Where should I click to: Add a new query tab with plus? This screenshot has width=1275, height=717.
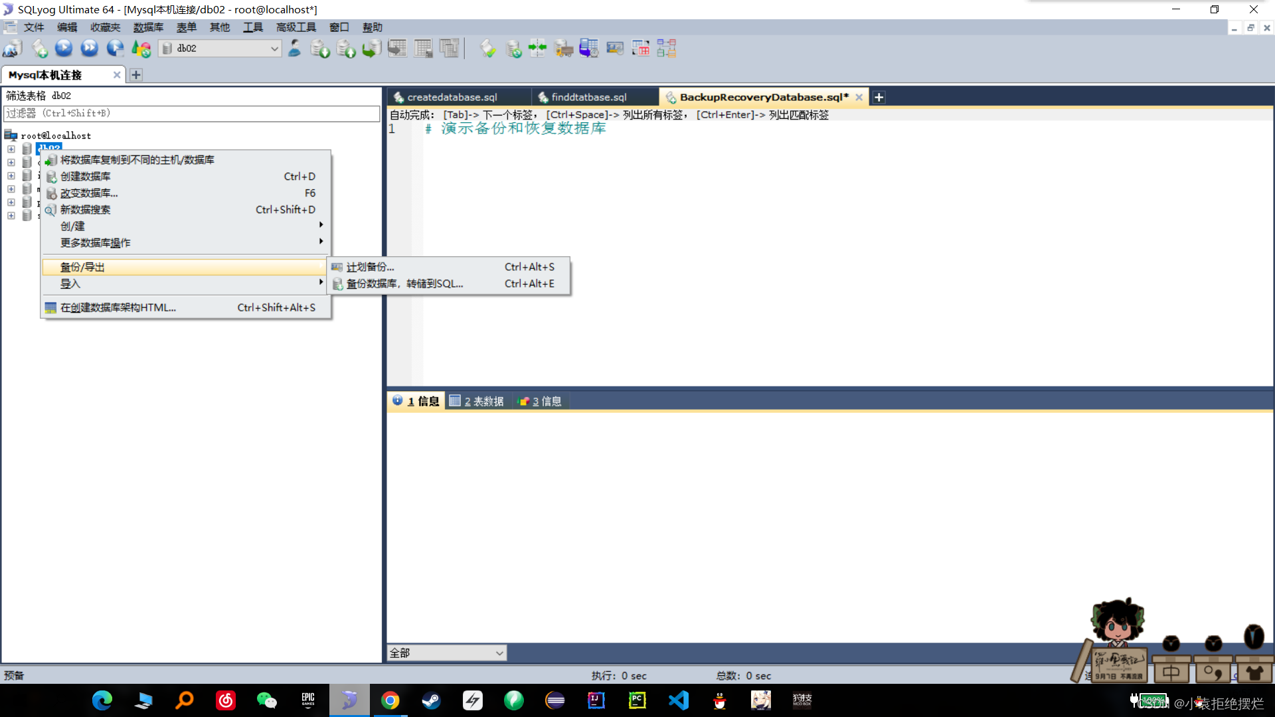(x=879, y=98)
